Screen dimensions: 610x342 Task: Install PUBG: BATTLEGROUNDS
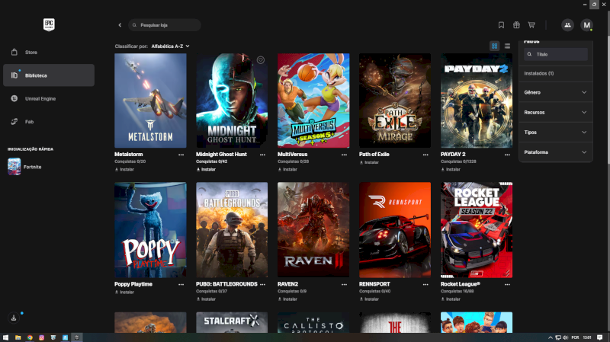[206, 299]
